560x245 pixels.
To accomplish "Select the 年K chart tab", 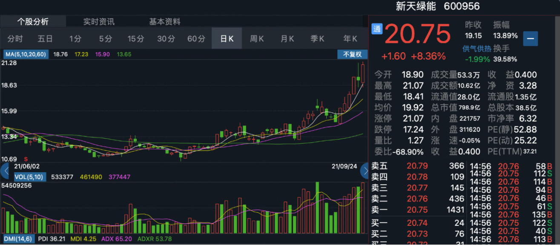I will [x=350, y=39].
